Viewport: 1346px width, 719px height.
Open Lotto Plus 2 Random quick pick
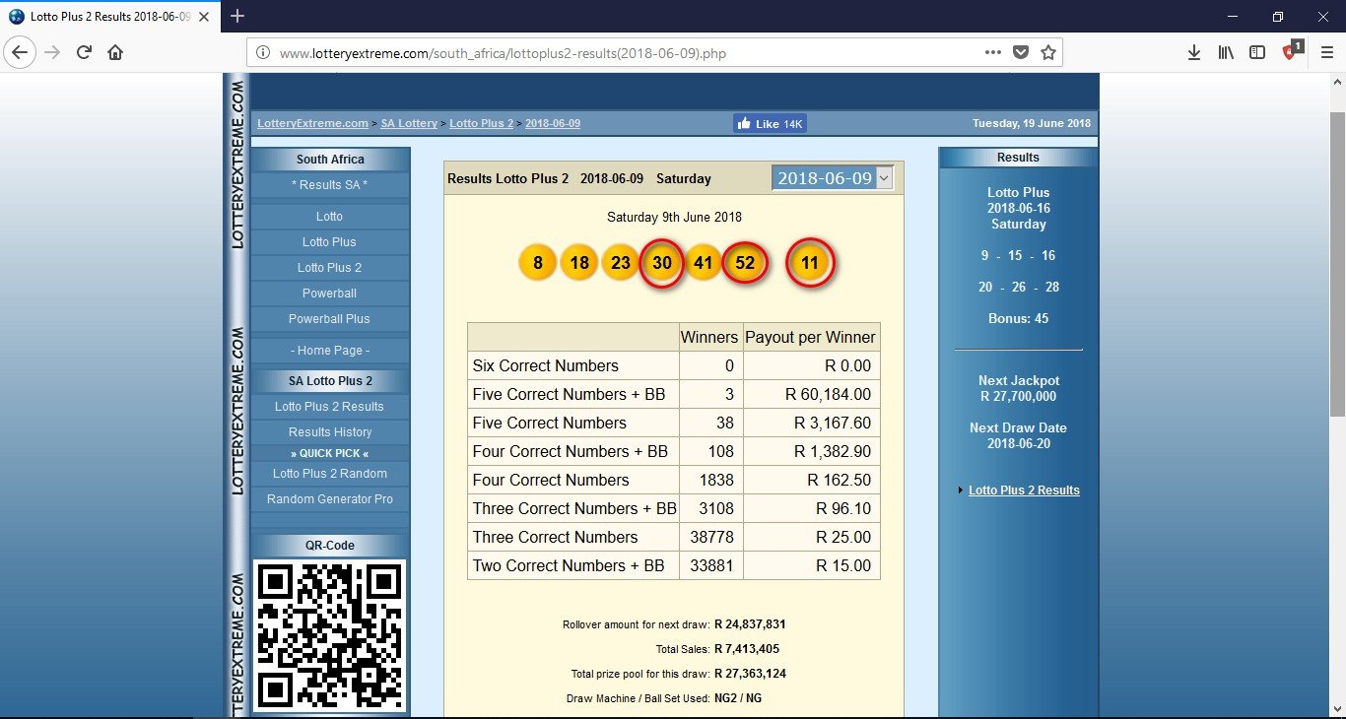click(x=330, y=473)
